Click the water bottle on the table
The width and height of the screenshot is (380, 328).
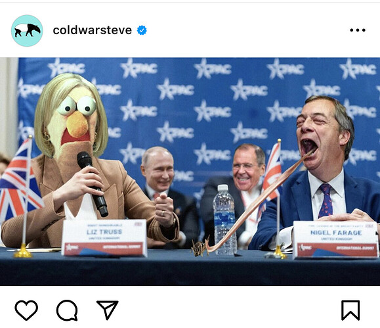(x=224, y=220)
